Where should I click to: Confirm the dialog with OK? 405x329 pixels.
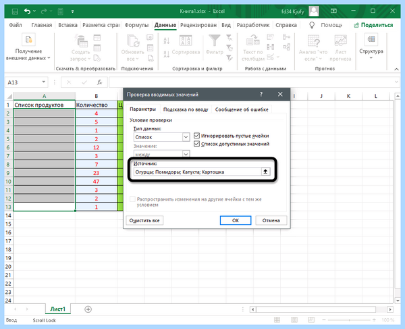(x=236, y=220)
